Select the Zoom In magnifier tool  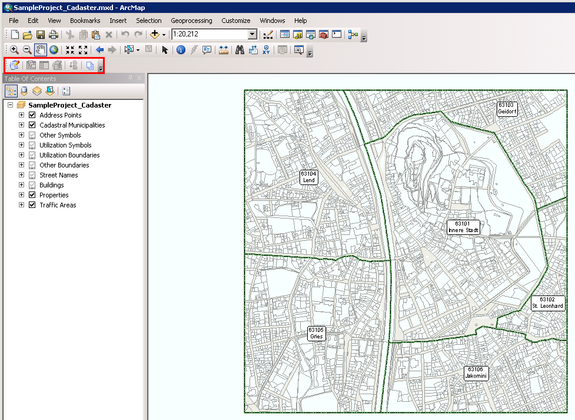click(14, 49)
